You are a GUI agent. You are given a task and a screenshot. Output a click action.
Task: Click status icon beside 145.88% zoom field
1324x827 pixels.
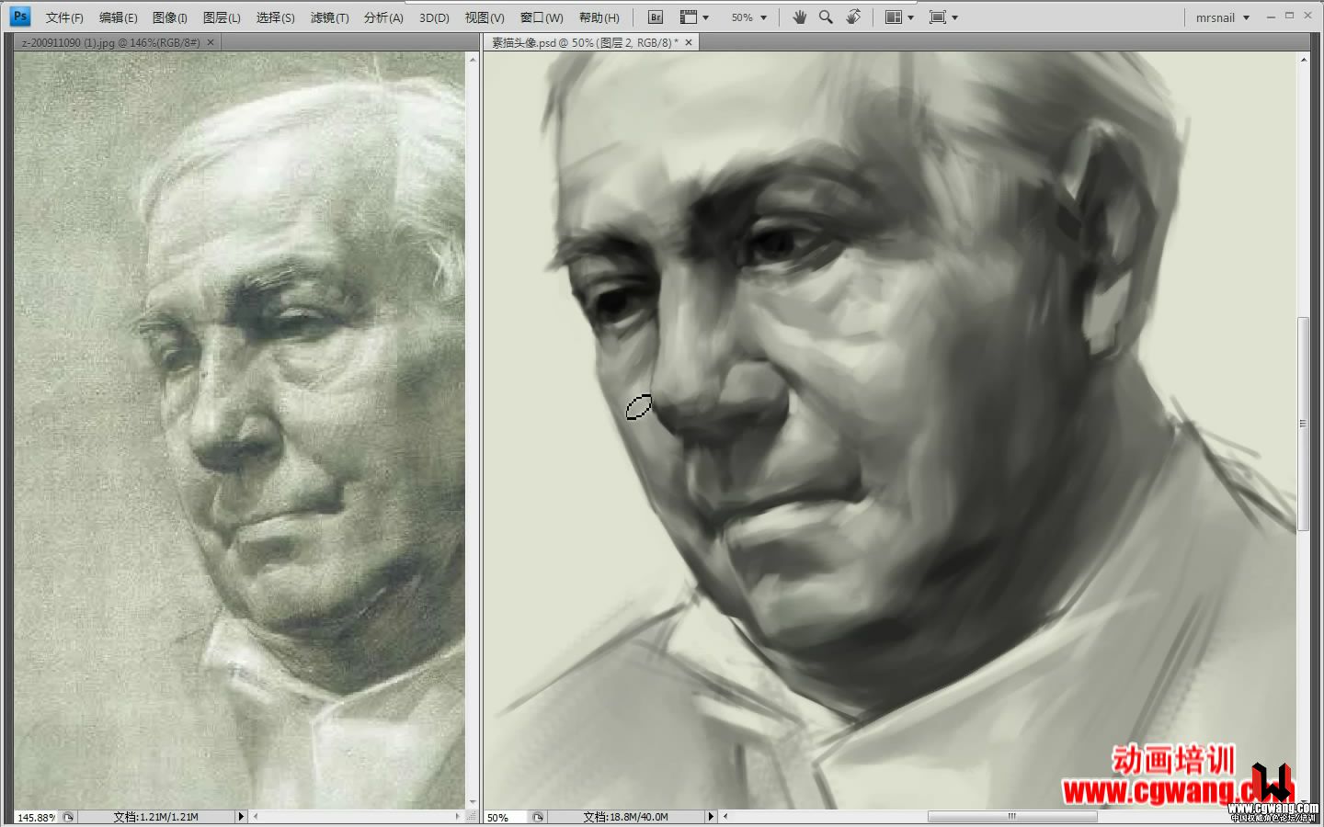pyautogui.click(x=68, y=817)
